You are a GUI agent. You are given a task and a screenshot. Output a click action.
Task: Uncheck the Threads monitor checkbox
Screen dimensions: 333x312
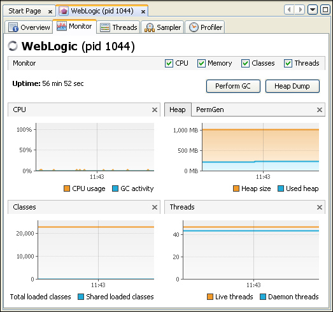coord(288,63)
